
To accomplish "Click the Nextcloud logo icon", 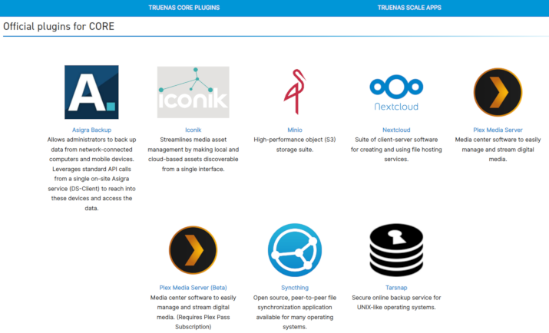I will click(396, 92).
